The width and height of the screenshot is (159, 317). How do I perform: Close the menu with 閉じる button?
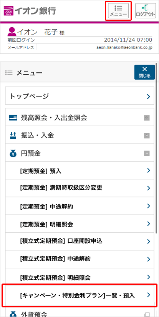144,72
